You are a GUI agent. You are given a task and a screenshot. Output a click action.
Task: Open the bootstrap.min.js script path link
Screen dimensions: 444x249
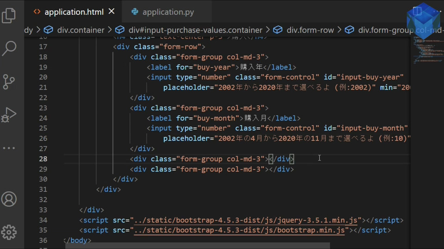point(239,231)
